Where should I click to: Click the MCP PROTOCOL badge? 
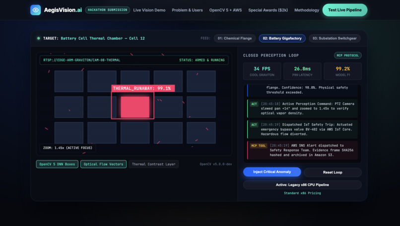click(x=348, y=56)
